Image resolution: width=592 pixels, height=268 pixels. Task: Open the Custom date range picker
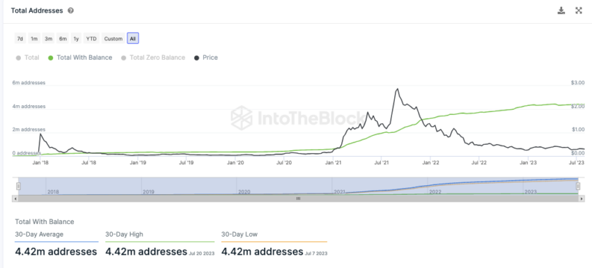pyautogui.click(x=114, y=38)
